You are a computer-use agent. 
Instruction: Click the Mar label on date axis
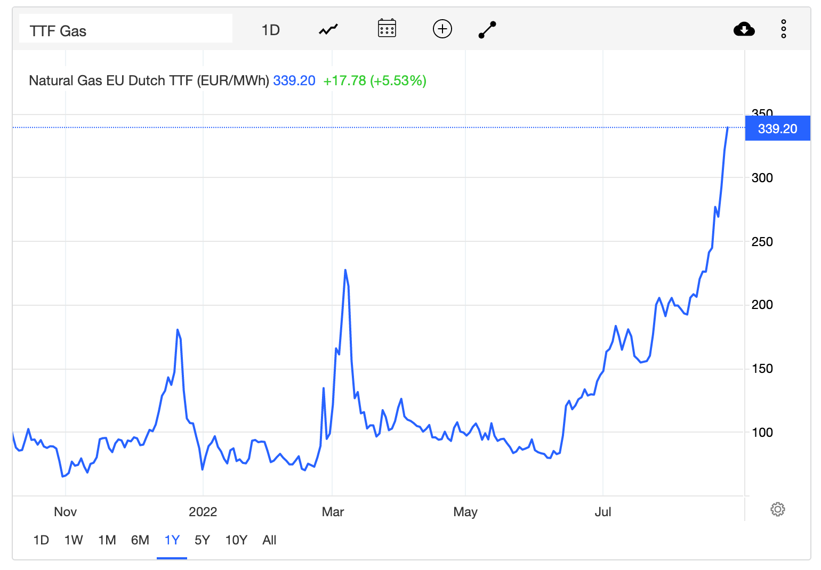333,512
